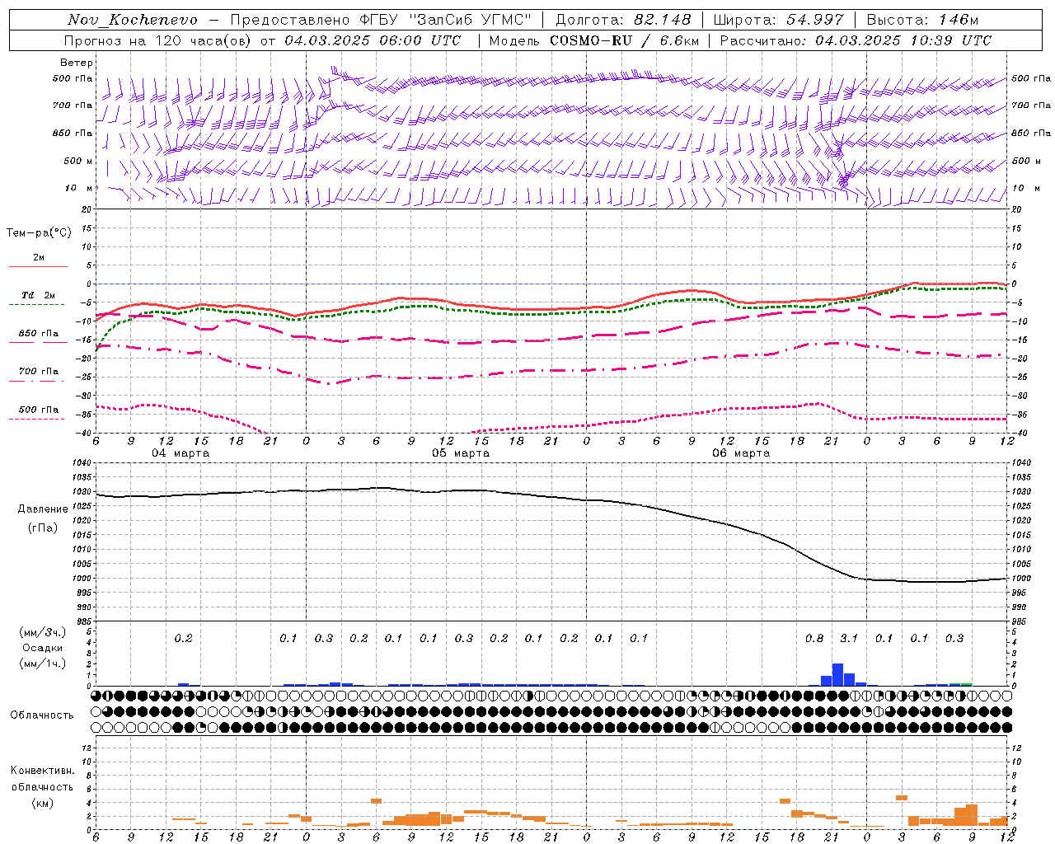Click the Давление pressure panel label
The width and height of the screenshot is (1055, 844).
point(42,509)
